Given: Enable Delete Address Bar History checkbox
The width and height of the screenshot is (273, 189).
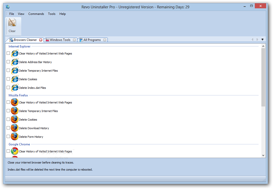Looking at the screenshot, I should point(8,62).
